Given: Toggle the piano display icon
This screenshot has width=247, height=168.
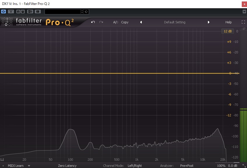Looking at the screenshot, I should [2, 160].
